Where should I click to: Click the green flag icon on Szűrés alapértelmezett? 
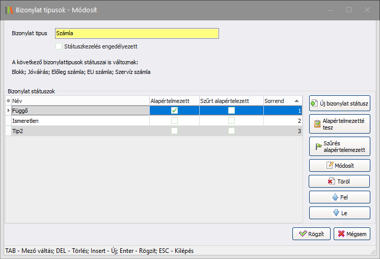click(x=318, y=146)
